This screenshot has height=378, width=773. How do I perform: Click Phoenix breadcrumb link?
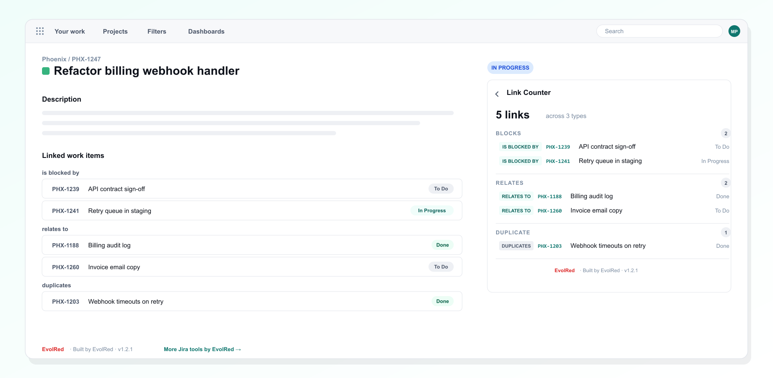tap(54, 59)
